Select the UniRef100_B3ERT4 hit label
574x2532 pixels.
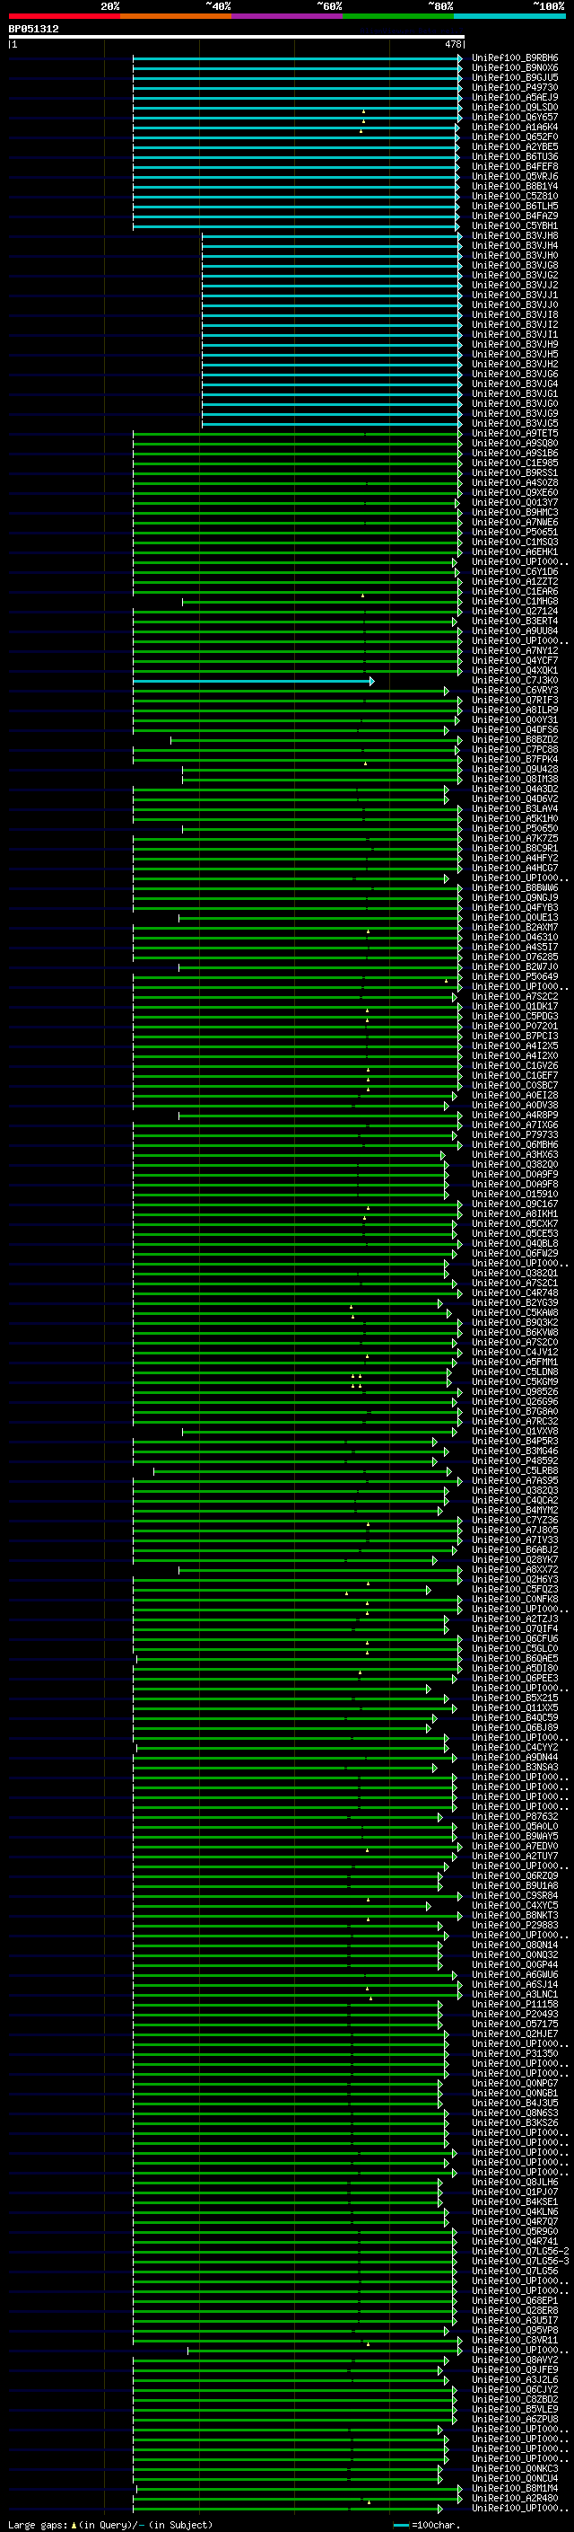coord(515,622)
